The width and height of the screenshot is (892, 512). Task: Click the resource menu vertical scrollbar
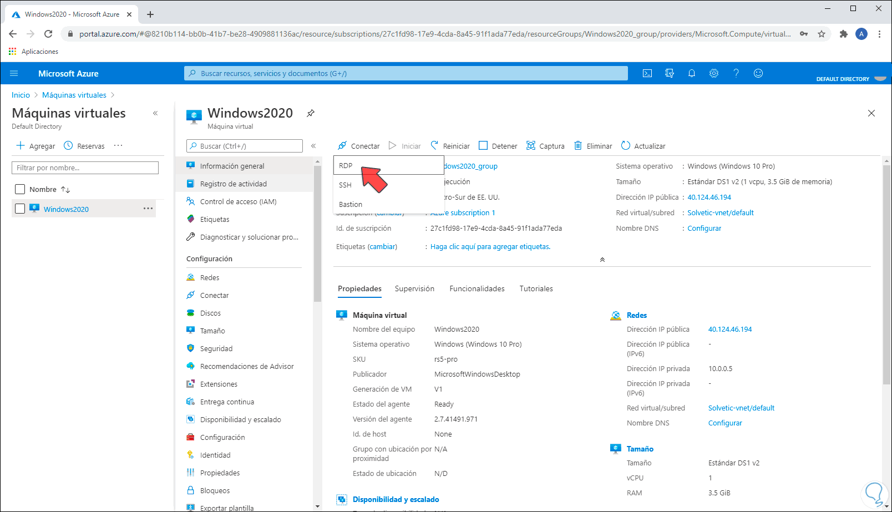pyautogui.click(x=317, y=233)
